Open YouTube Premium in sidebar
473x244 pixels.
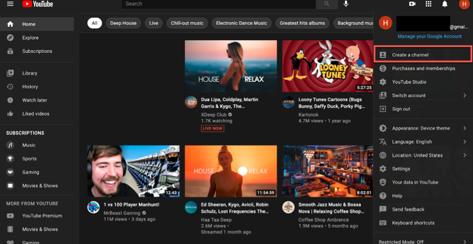37,216
